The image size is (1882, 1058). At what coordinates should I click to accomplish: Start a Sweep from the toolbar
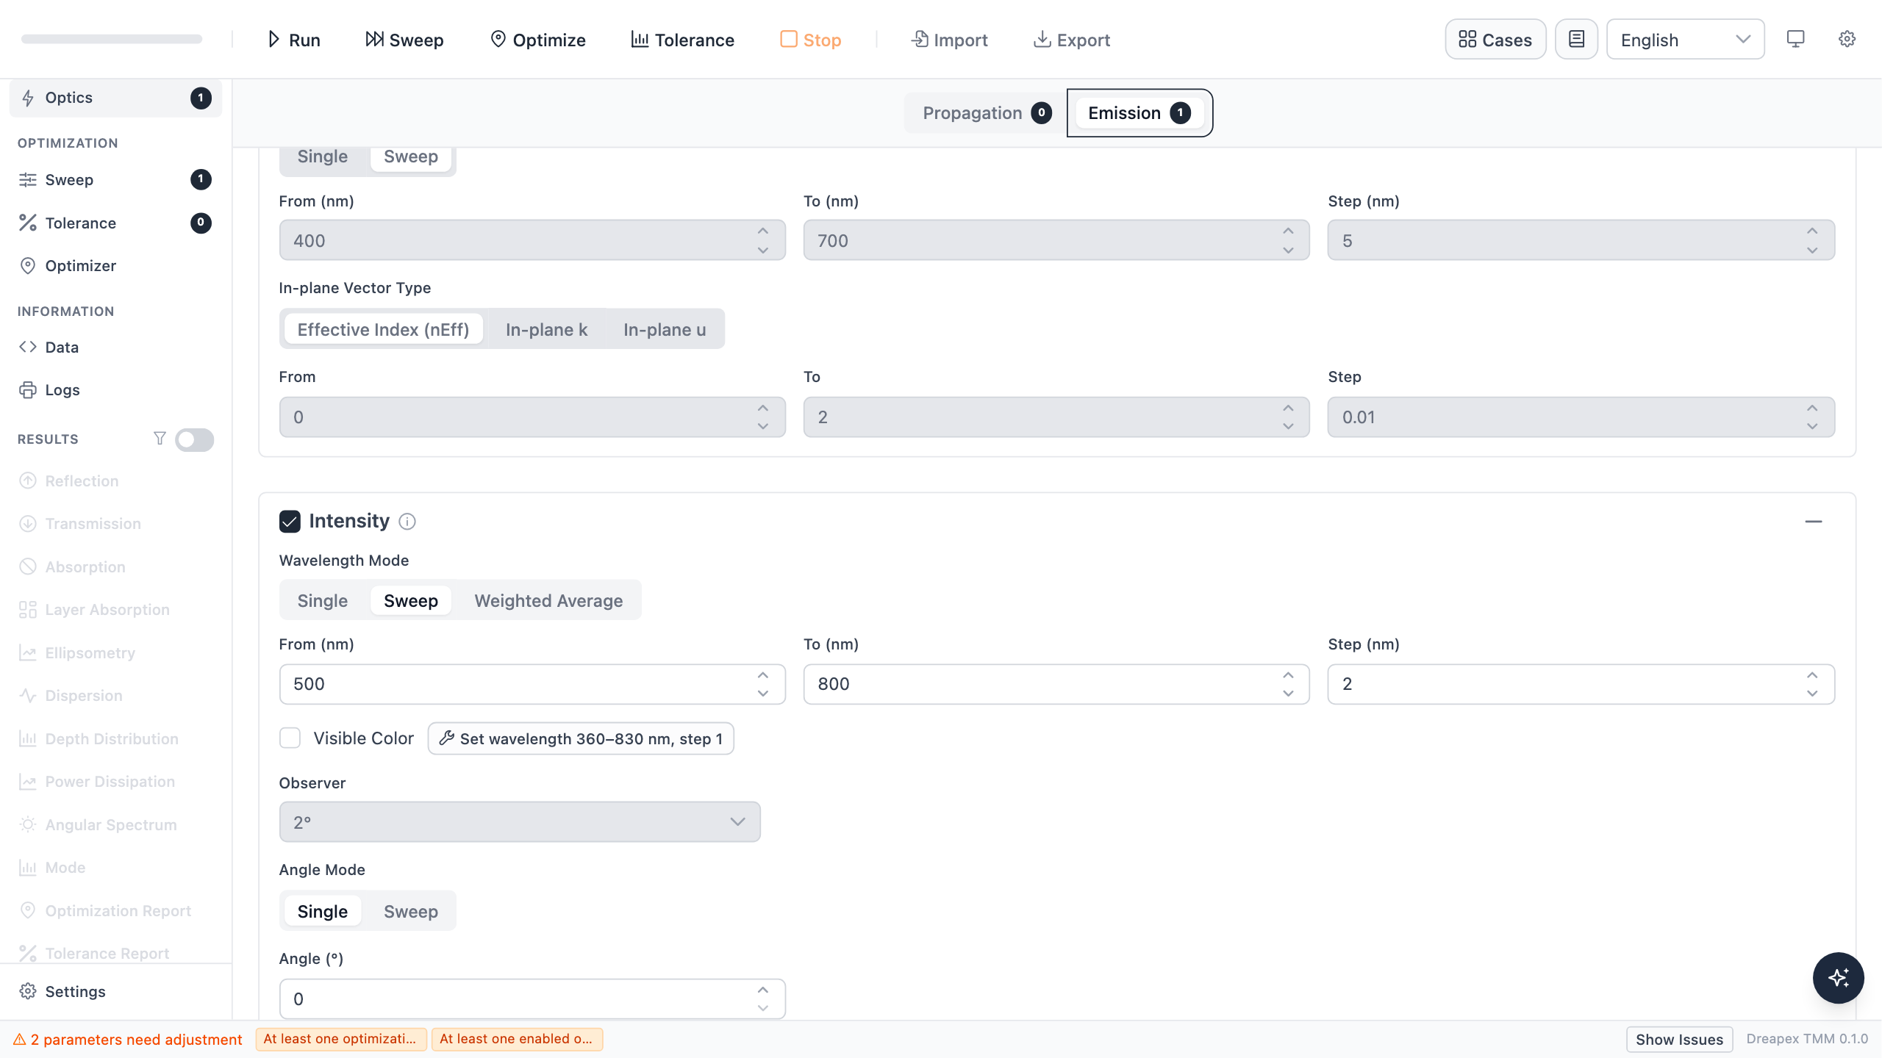click(x=404, y=40)
